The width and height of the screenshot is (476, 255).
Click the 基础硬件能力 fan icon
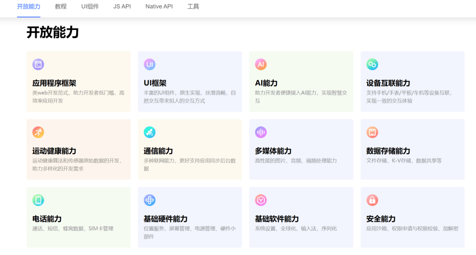coord(150,200)
